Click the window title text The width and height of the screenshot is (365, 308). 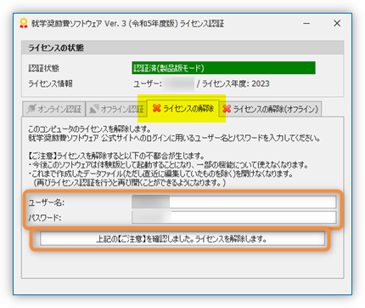(127, 23)
